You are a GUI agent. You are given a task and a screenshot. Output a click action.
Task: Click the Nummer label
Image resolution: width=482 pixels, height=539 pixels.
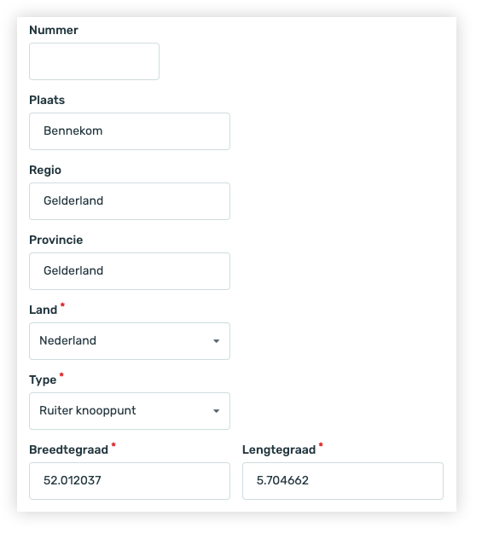[54, 30]
